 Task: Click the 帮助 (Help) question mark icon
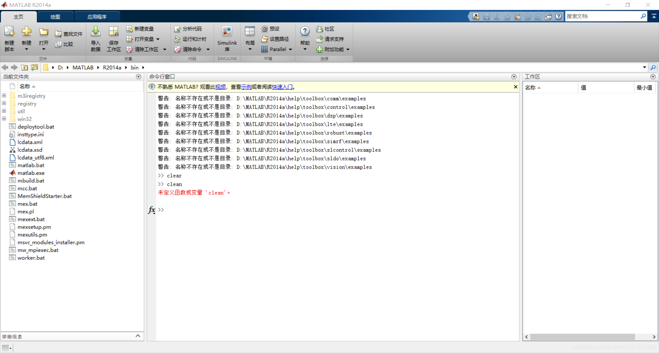[305, 31]
